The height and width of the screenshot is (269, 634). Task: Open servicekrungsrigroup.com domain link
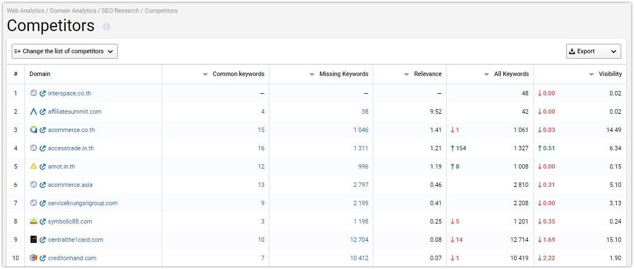point(82,203)
